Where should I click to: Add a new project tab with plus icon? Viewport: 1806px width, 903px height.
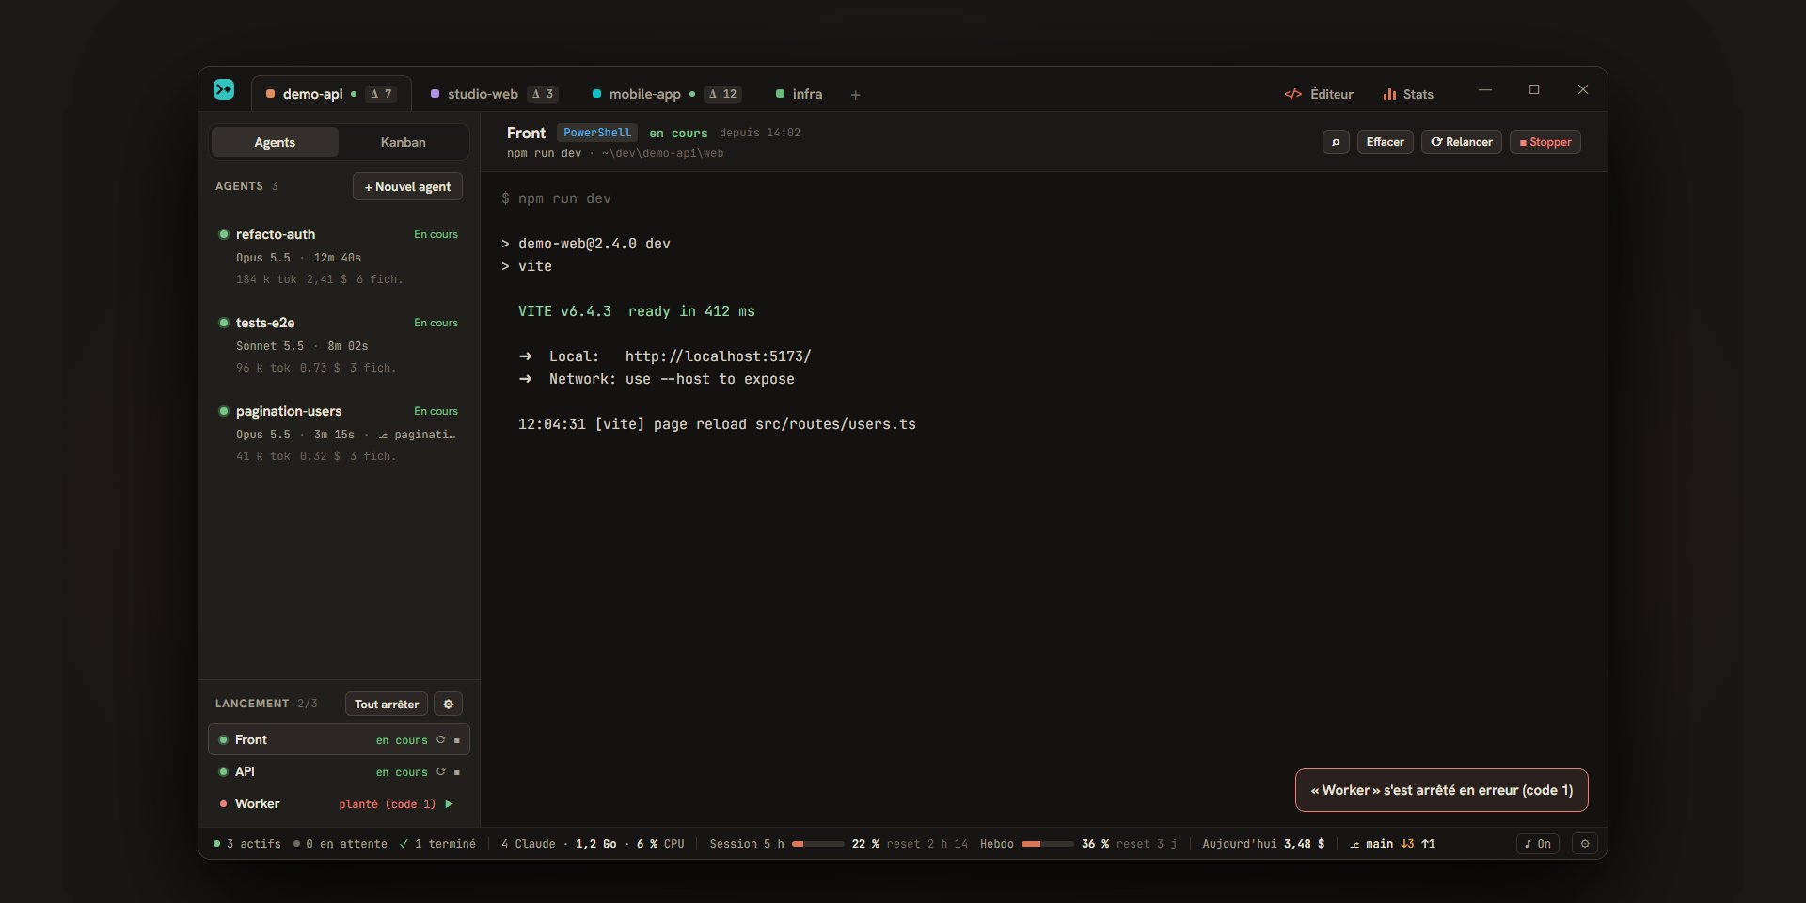tap(855, 95)
